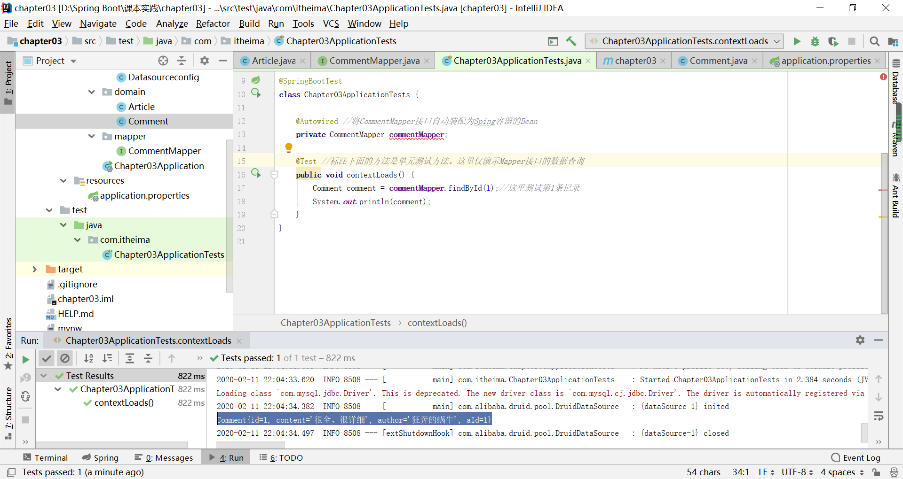Viewport: 903px width, 479px height.
Task: Start the Debug session with bug icon
Action: (815, 41)
